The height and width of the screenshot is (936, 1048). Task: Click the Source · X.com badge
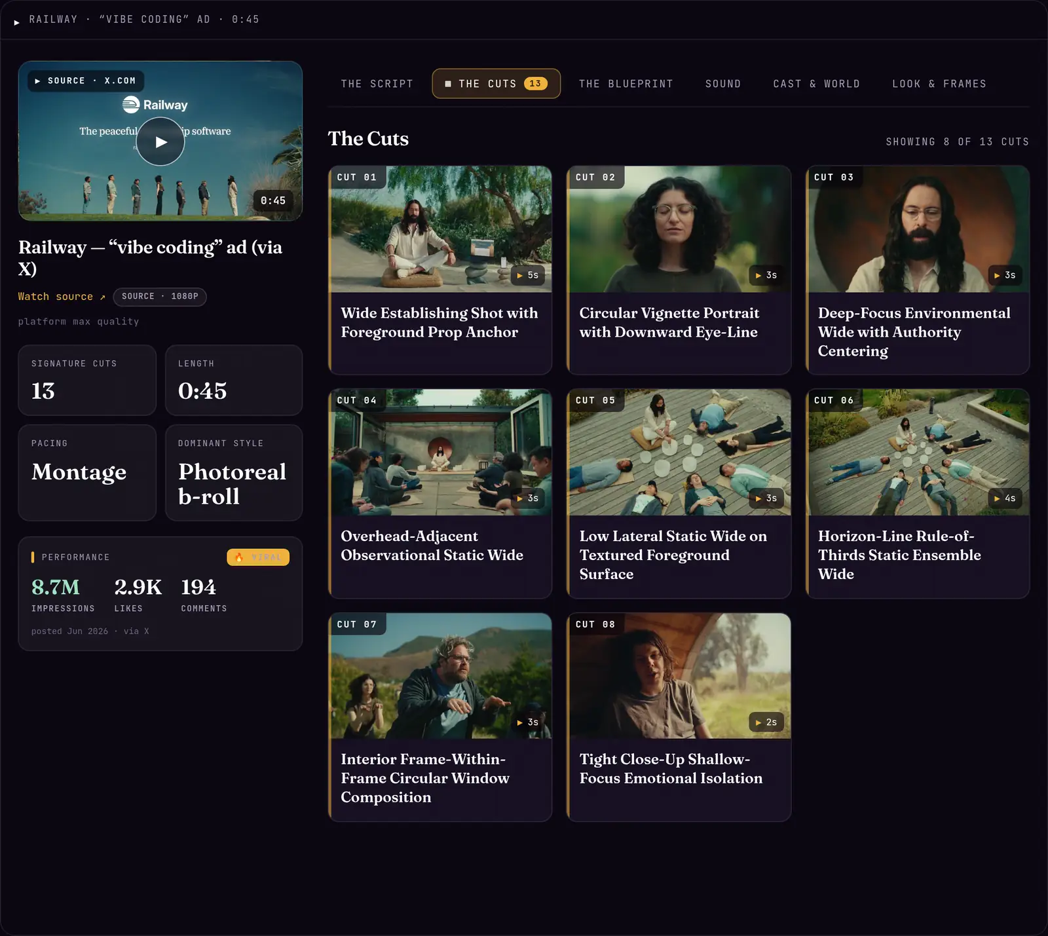coord(85,81)
